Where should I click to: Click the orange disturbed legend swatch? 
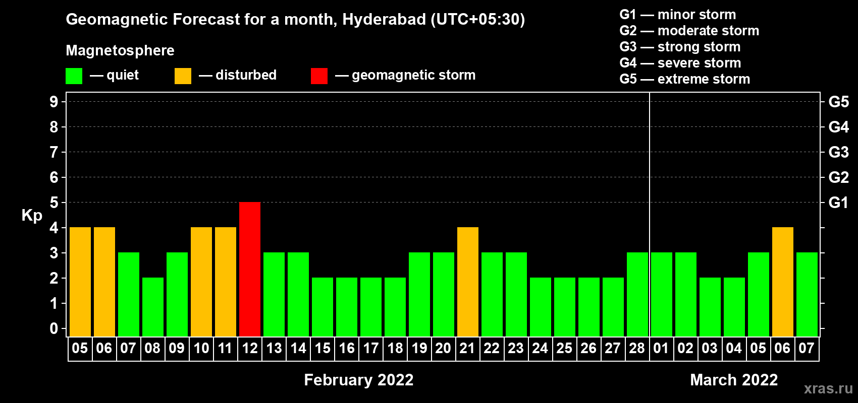coord(183,76)
